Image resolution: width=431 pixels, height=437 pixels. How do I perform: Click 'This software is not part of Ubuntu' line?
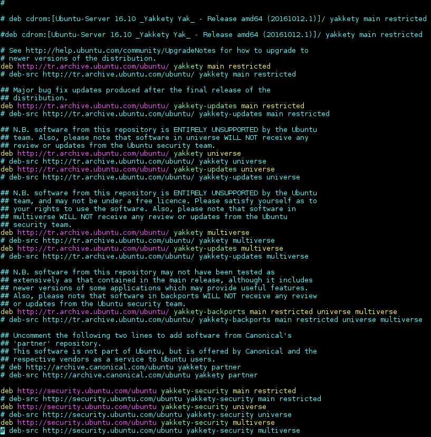[x=158, y=351]
